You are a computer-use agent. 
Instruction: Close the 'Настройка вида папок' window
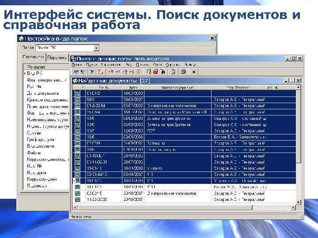click(212, 38)
